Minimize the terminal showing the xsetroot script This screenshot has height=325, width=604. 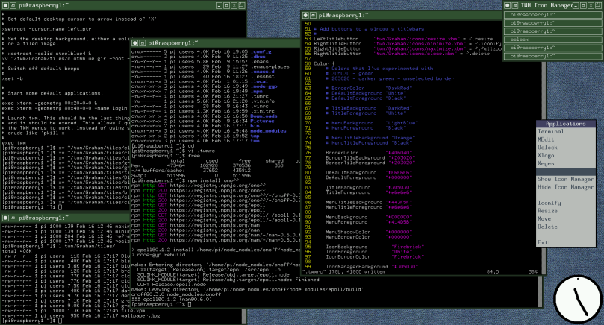tap(219, 5)
